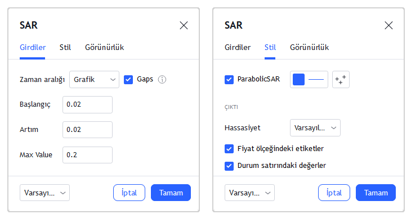
Task: Toggle Fiyat ölçeğindeki etiketler checkbox
Action: (229, 149)
